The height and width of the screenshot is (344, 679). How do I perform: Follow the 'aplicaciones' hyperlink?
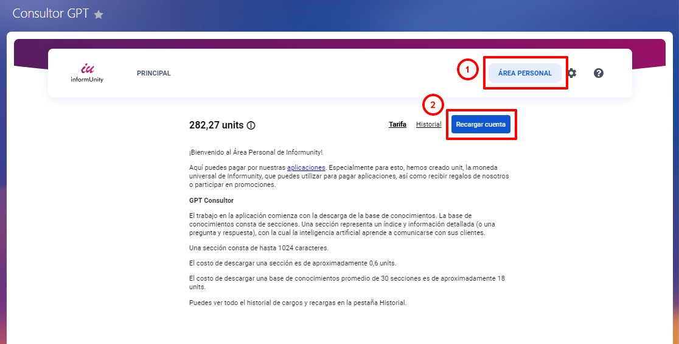306,167
